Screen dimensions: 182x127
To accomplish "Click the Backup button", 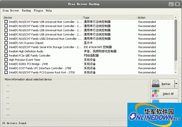I will (163, 84).
